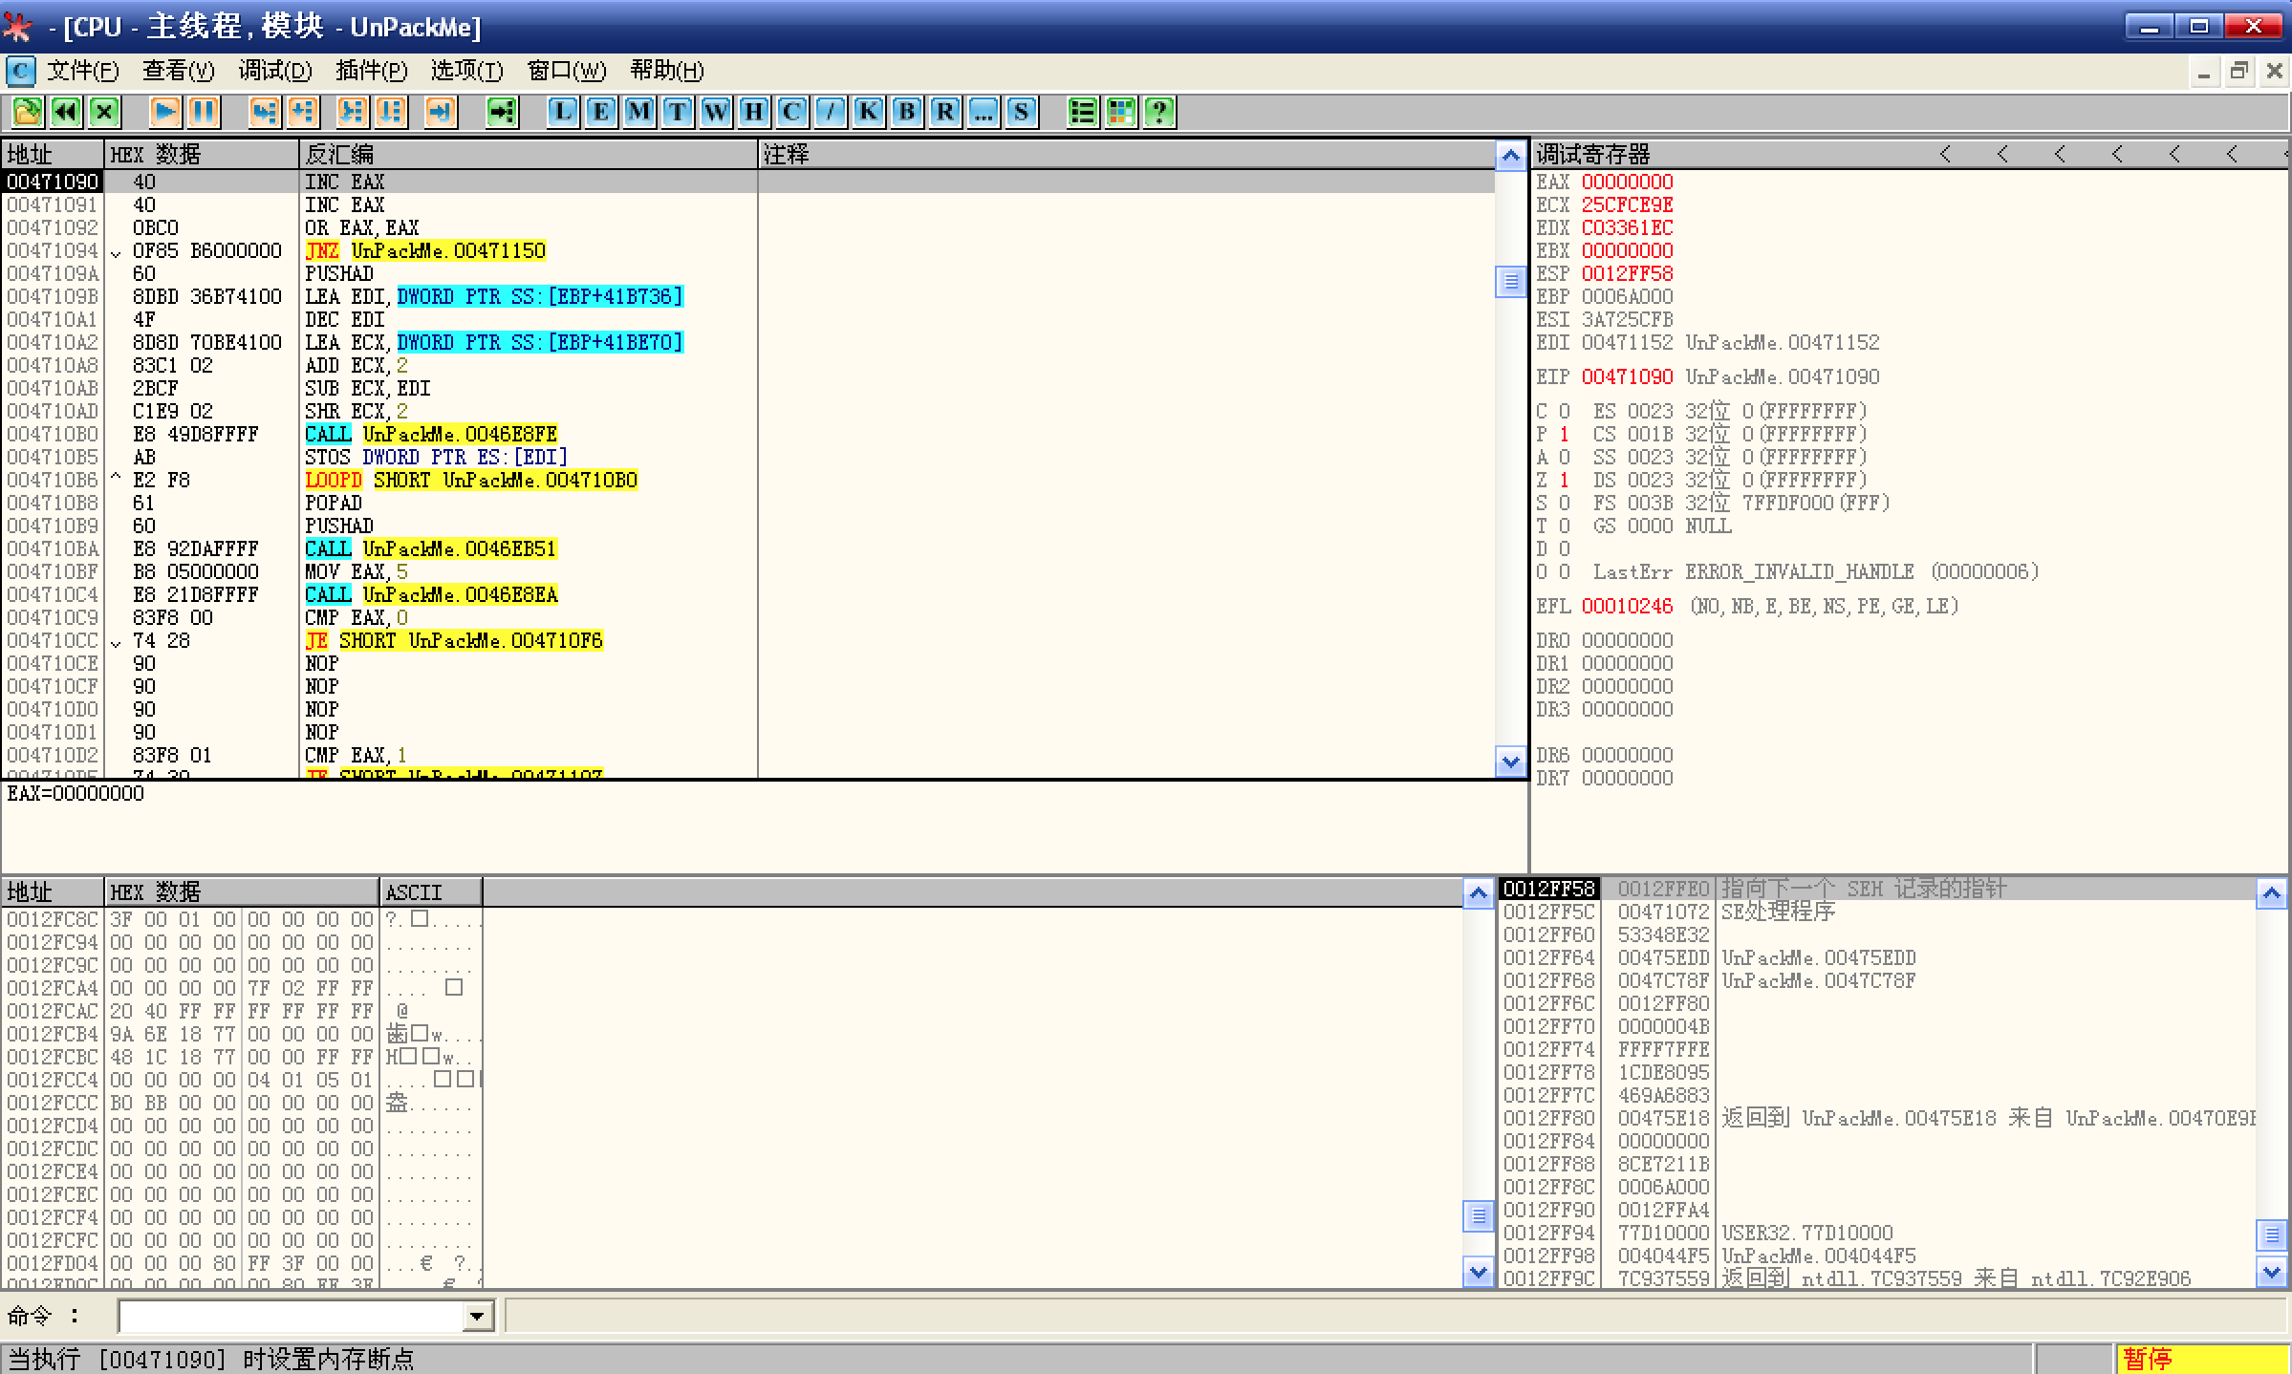Viewport: 2292px width, 1374px height.
Task: Click the Step over toolbar icon
Action: (303, 112)
